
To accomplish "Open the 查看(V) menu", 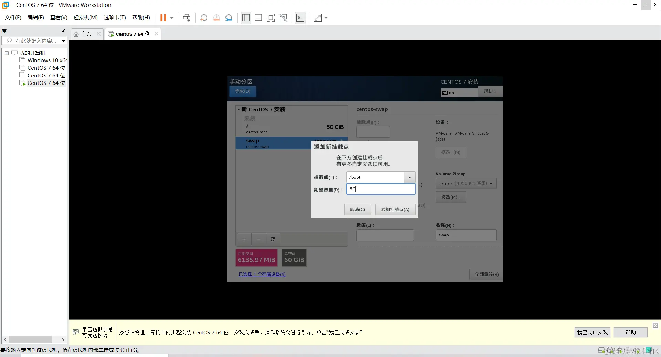I will (x=59, y=18).
